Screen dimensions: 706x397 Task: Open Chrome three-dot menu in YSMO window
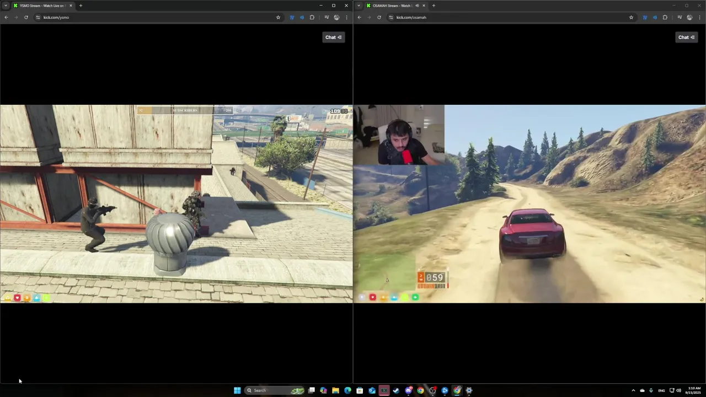(346, 17)
